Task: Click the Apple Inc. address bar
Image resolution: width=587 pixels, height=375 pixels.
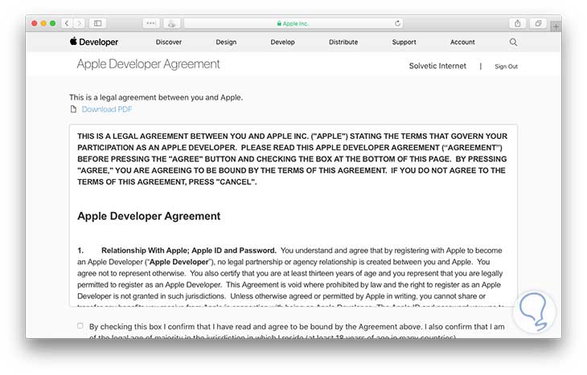Action: [x=293, y=23]
